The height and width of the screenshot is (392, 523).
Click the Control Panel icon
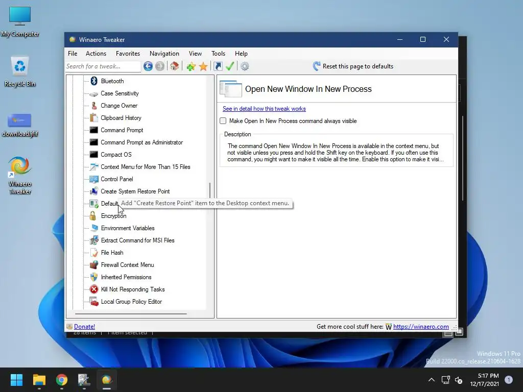point(94,179)
